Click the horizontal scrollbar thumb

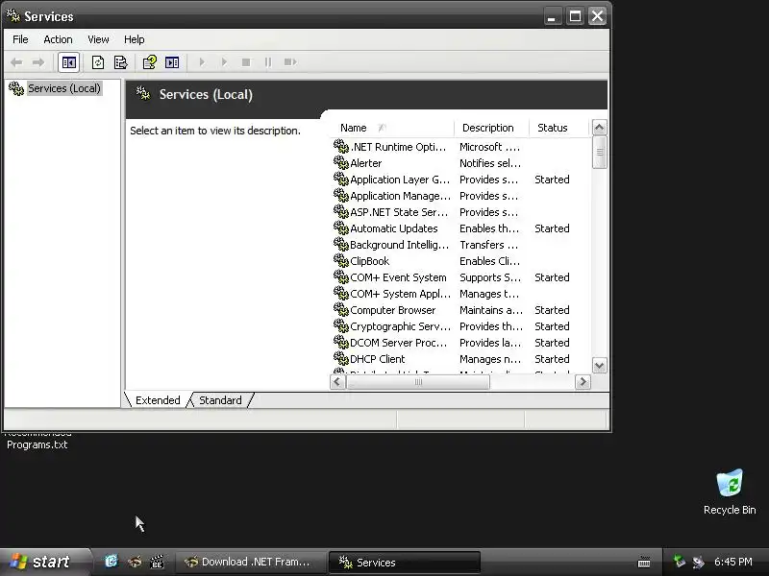418,382
